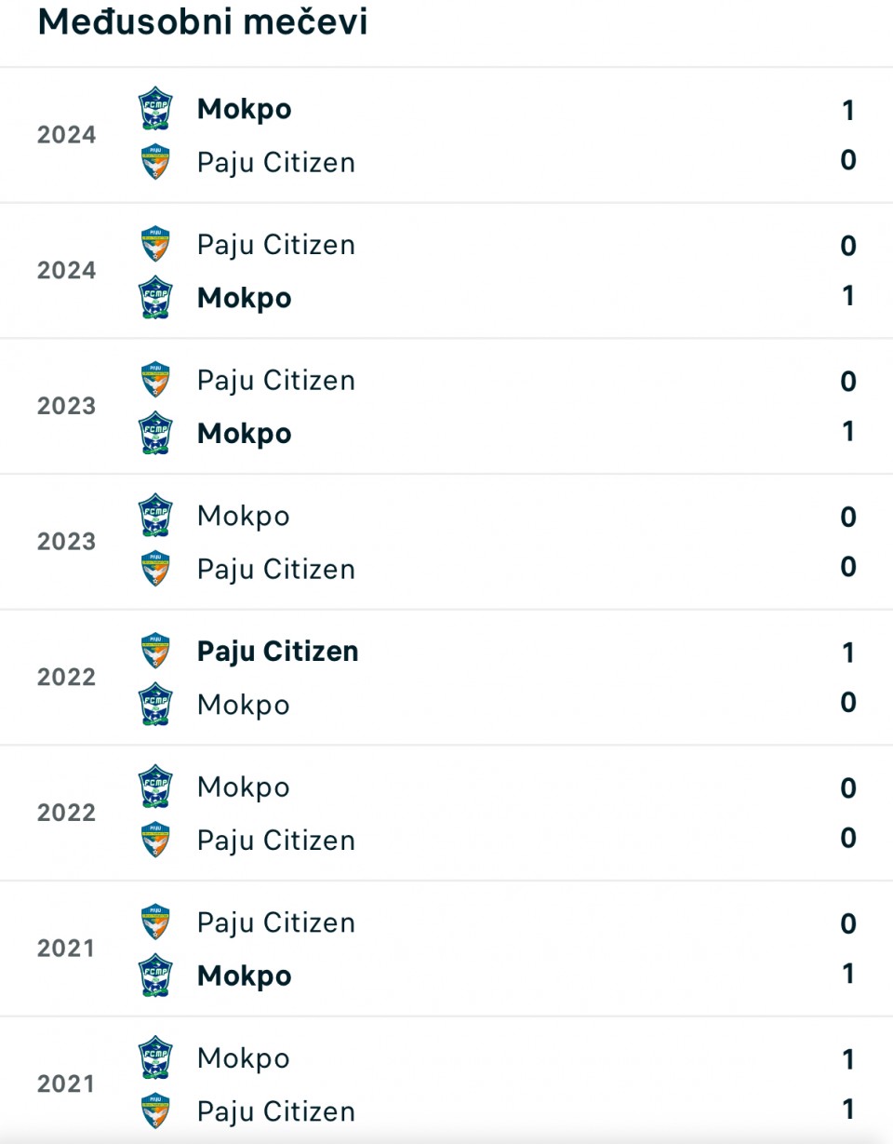This screenshot has width=893, height=1144.
Task: Open bold Paju Citizen team in 2022 match
Action: [277, 652]
